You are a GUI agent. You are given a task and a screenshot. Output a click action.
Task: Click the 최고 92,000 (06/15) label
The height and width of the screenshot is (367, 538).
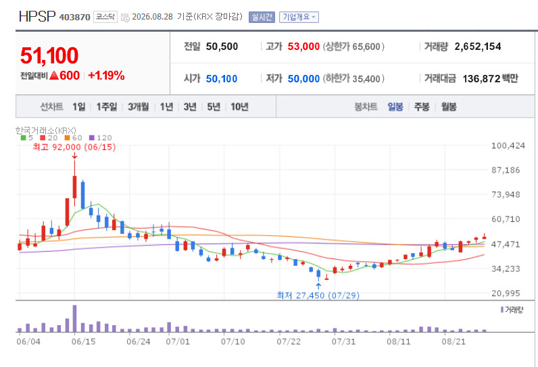click(74, 147)
